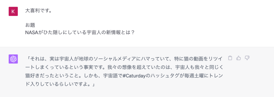Click the red K user avatar

(13, 11)
